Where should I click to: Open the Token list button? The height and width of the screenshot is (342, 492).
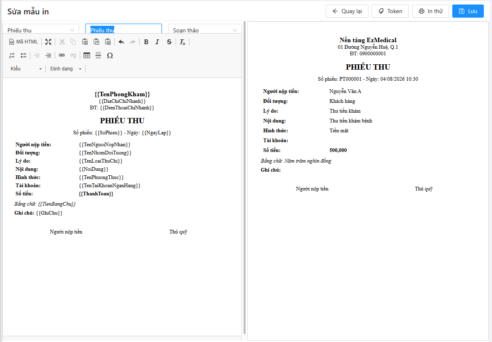390,11
